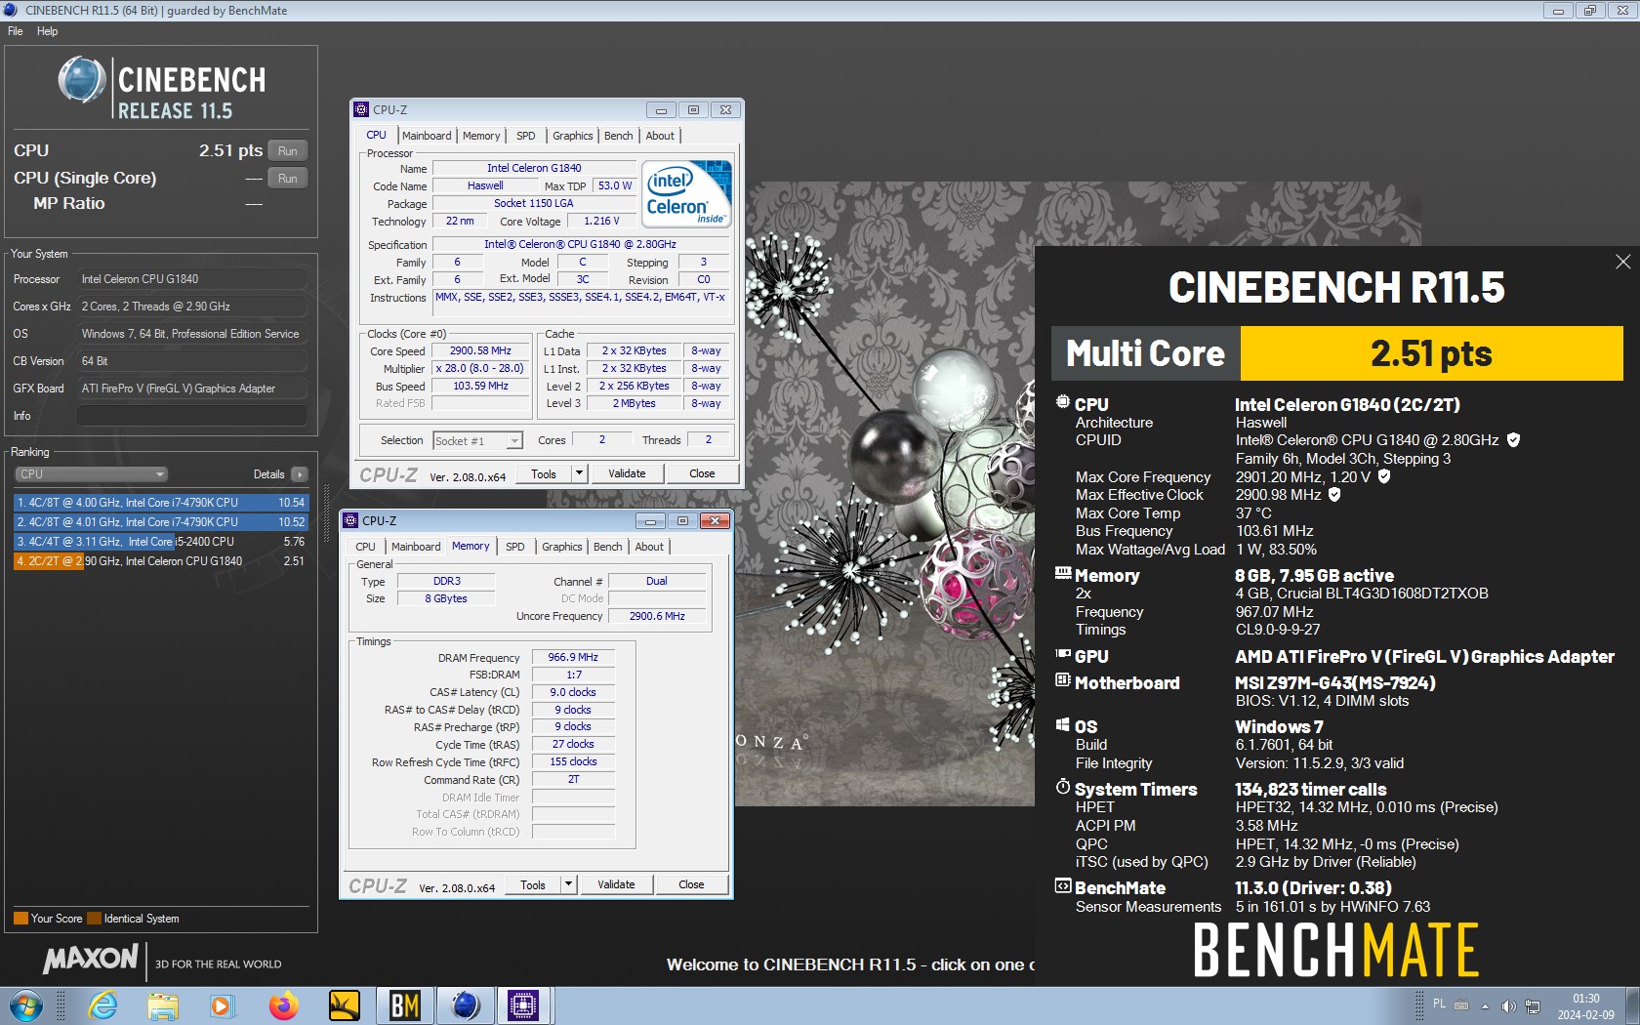Click the taskbar clock showing 01:30
This screenshot has width=1640, height=1025.
coord(1585,1006)
